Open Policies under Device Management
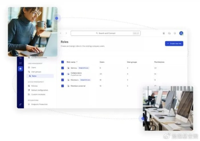 pyautogui.click(x=34, y=86)
